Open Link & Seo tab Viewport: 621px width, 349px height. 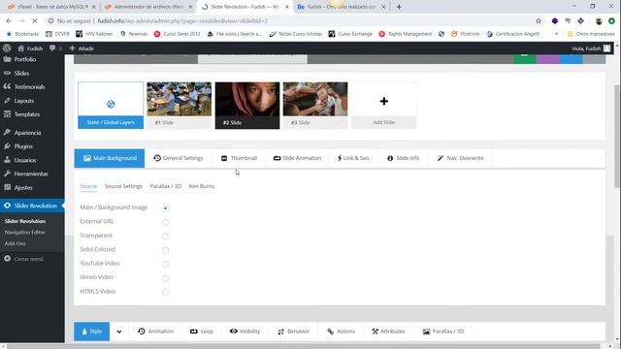coord(353,158)
